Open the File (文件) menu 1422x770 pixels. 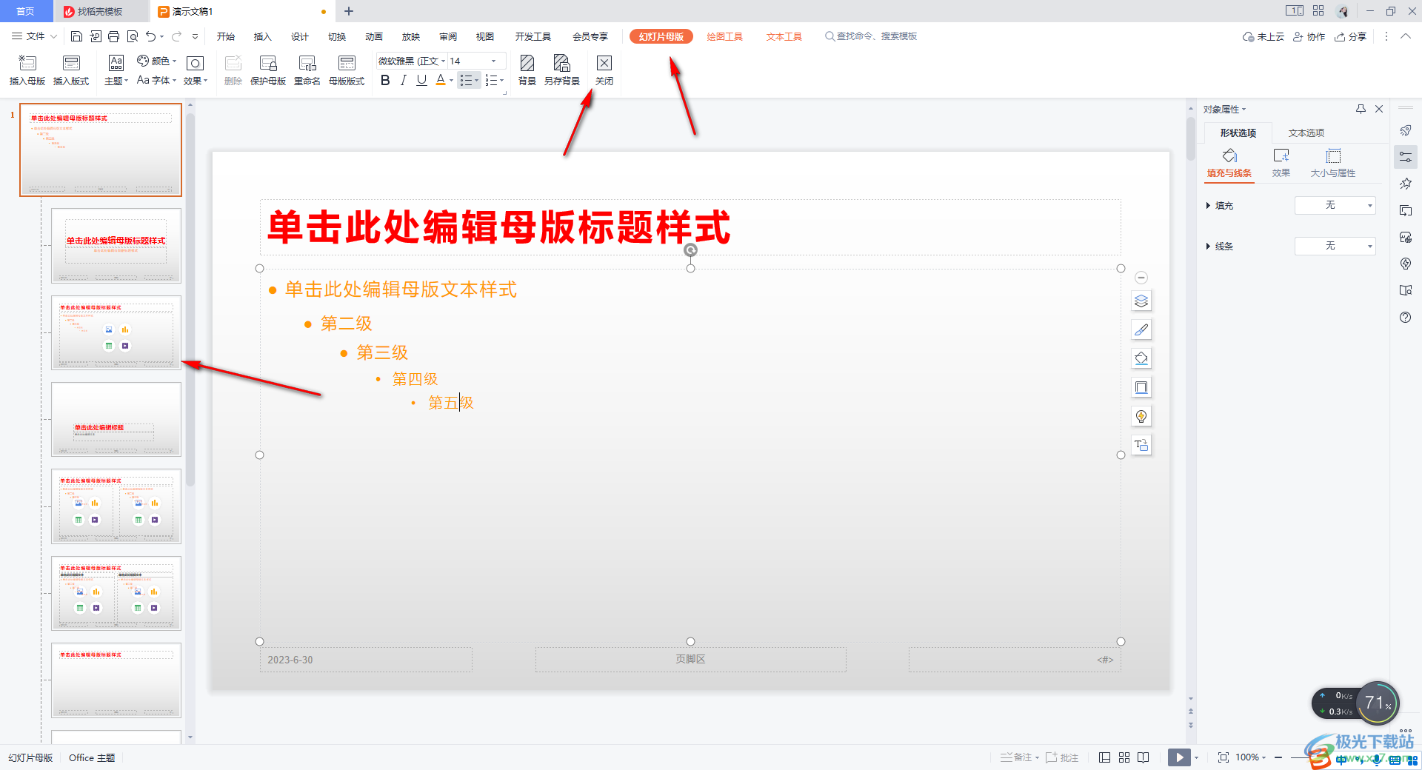(x=34, y=36)
